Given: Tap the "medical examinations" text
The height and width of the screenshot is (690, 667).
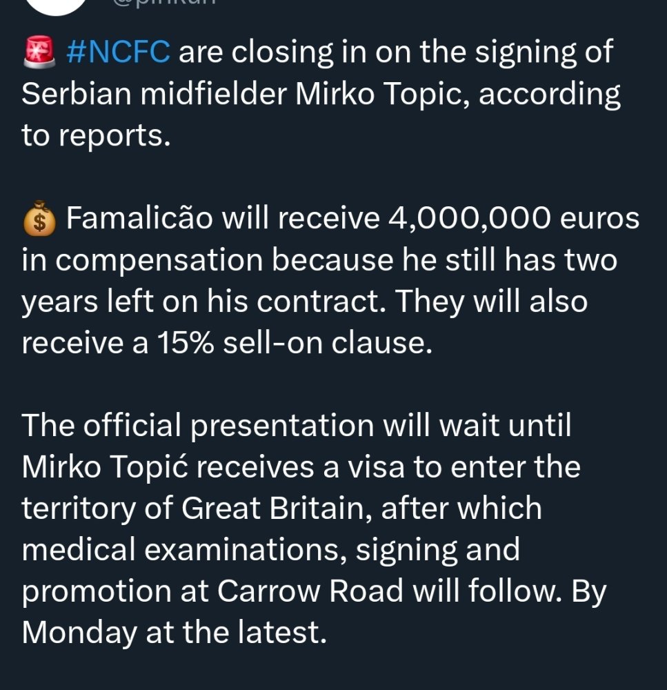Looking at the screenshot, I should [186, 550].
